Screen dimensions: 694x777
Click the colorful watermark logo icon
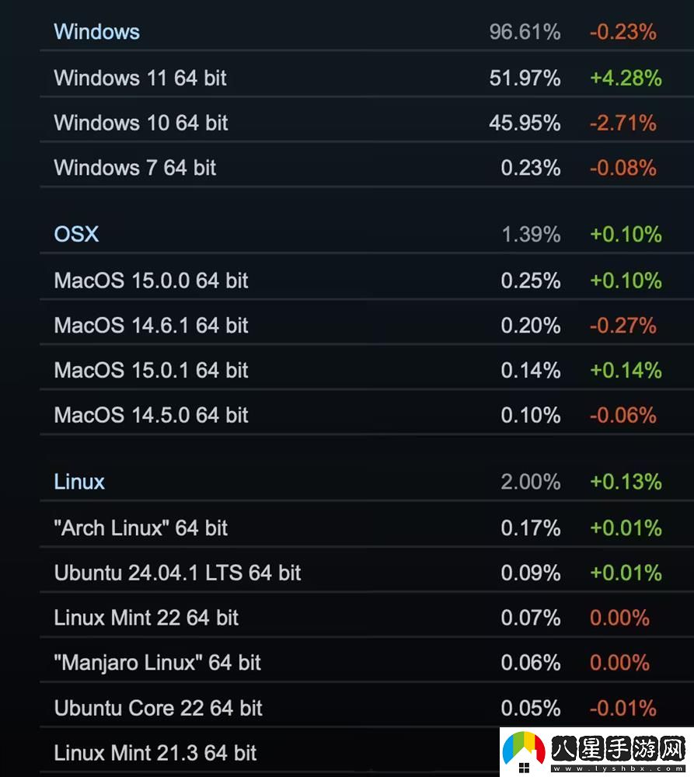(524, 752)
